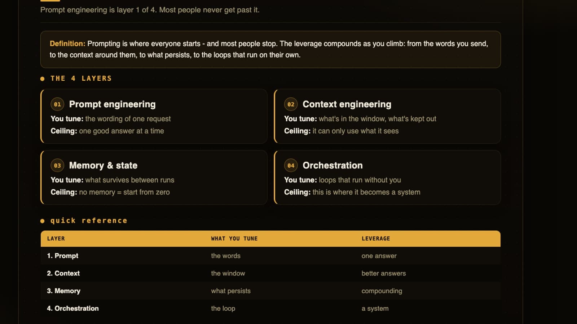Click the LEVERAGE column header
This screenshot has height=324, width=577.
click(376, 239)
